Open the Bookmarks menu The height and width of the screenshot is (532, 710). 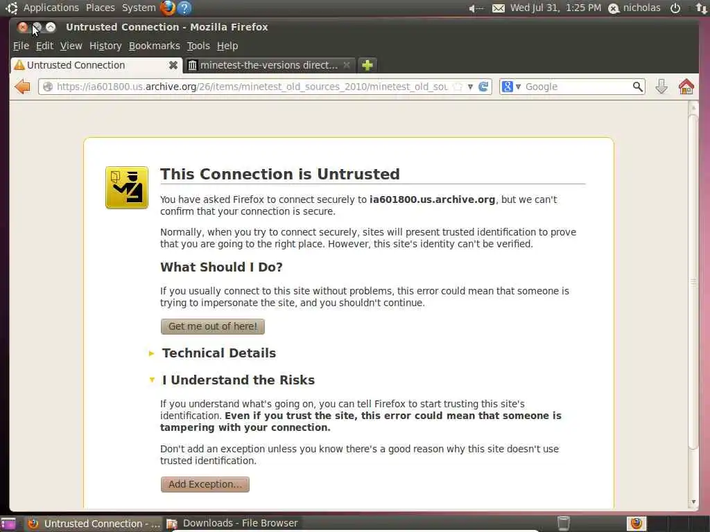click(x=155, y=46)
